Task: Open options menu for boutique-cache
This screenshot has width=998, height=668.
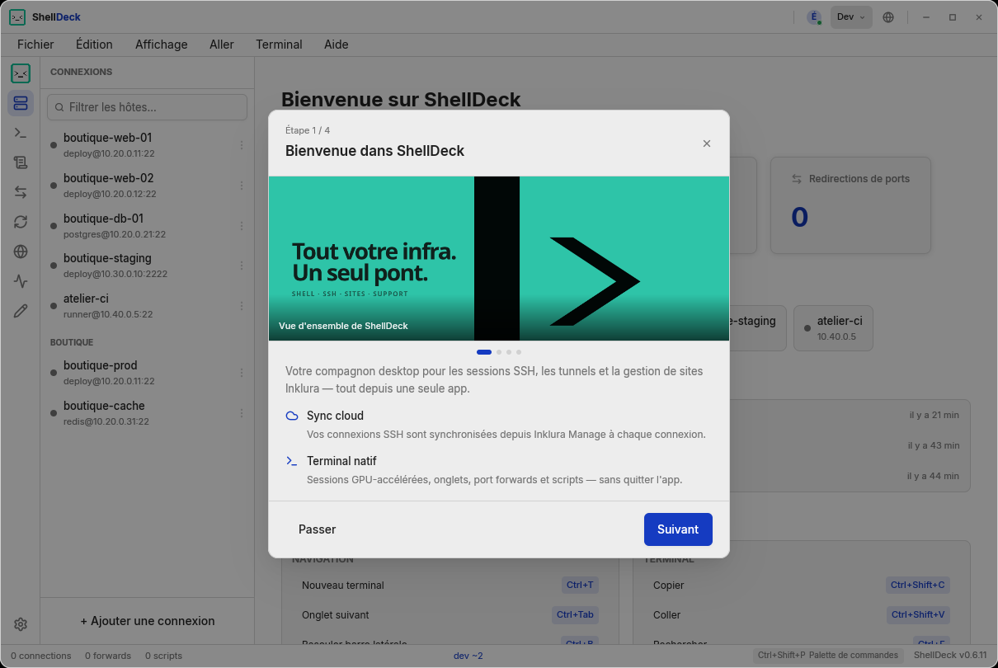Action: tap(242, 413)
